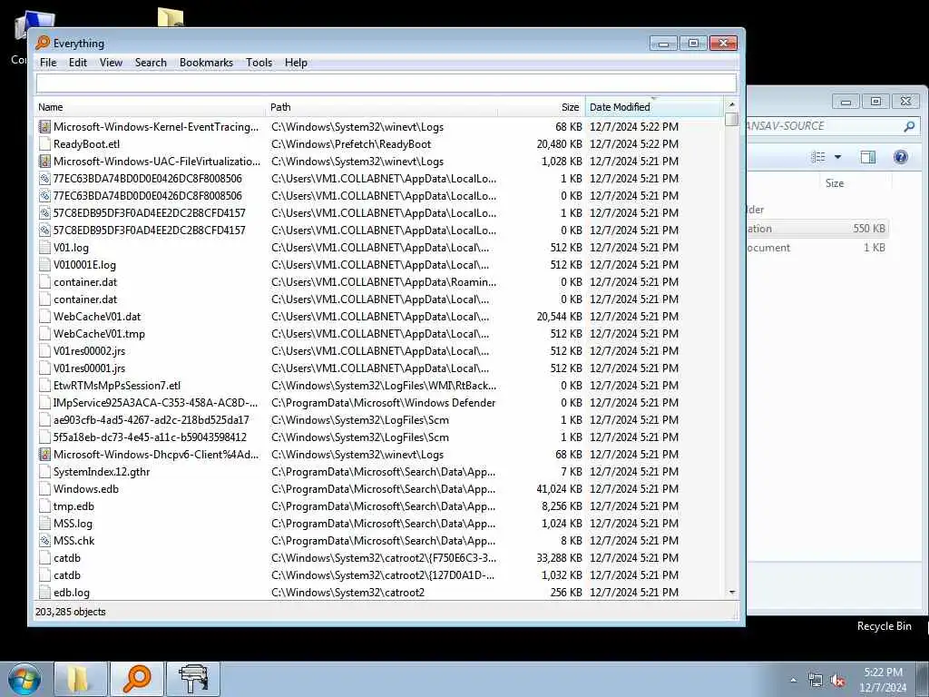This screenshot has height=697, width=929.
Task: Open Windows Explorer from taskbar
Action: [x=80, y=679]
